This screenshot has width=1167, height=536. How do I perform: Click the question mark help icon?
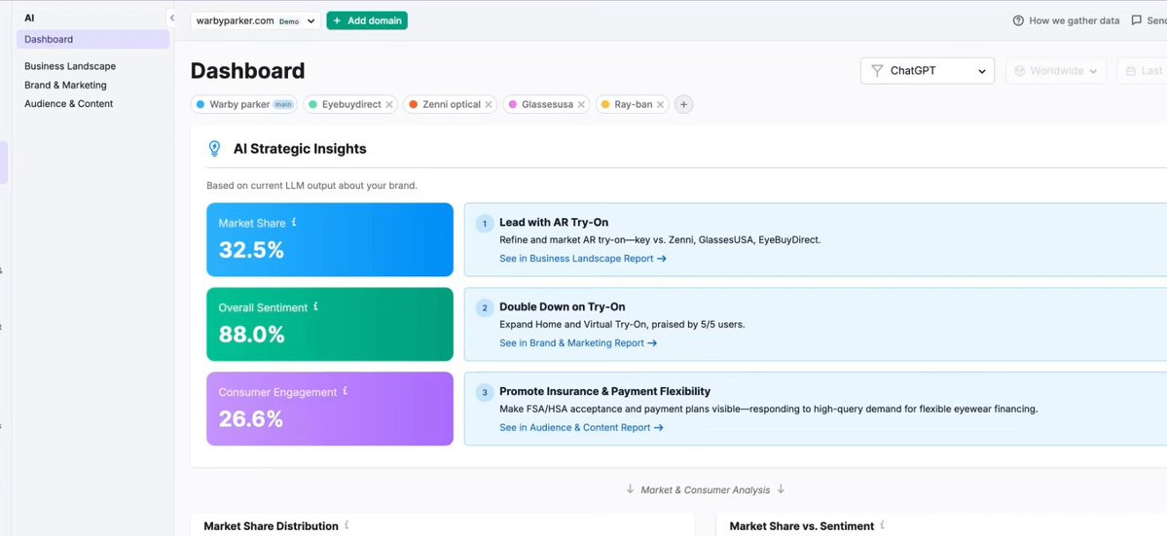click(x=1018, y=20)
